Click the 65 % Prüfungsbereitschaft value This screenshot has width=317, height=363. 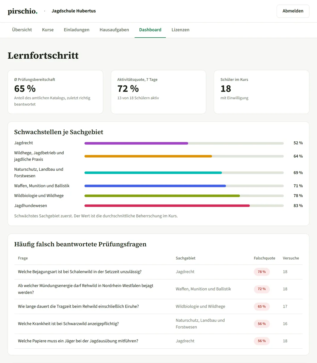[x=25, y=89]
